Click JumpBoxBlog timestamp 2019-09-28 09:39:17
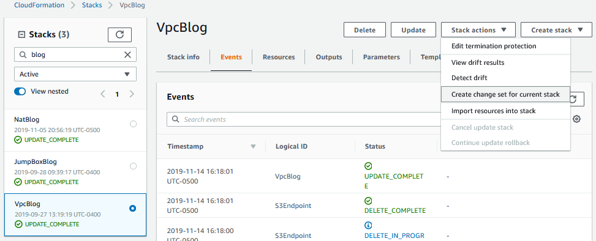 point(57,172)
